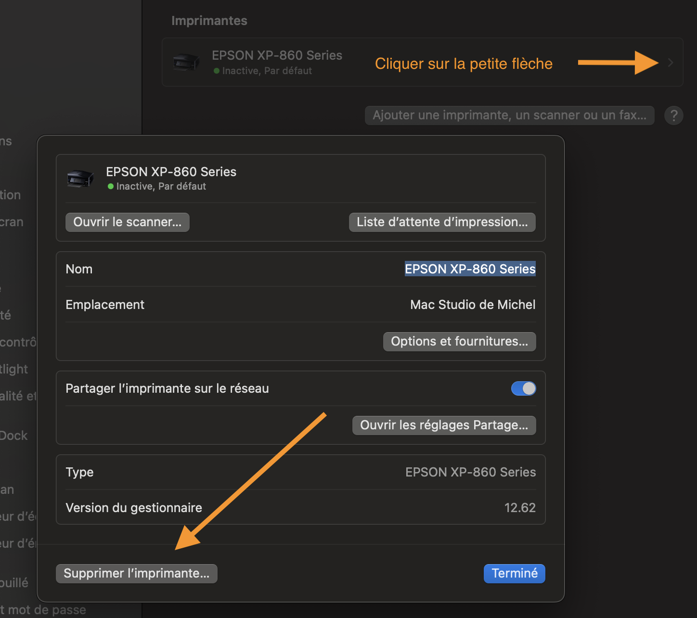The image size is (697, 618).
Task: Click the green status dot in dialog
Action: point(111,186)
